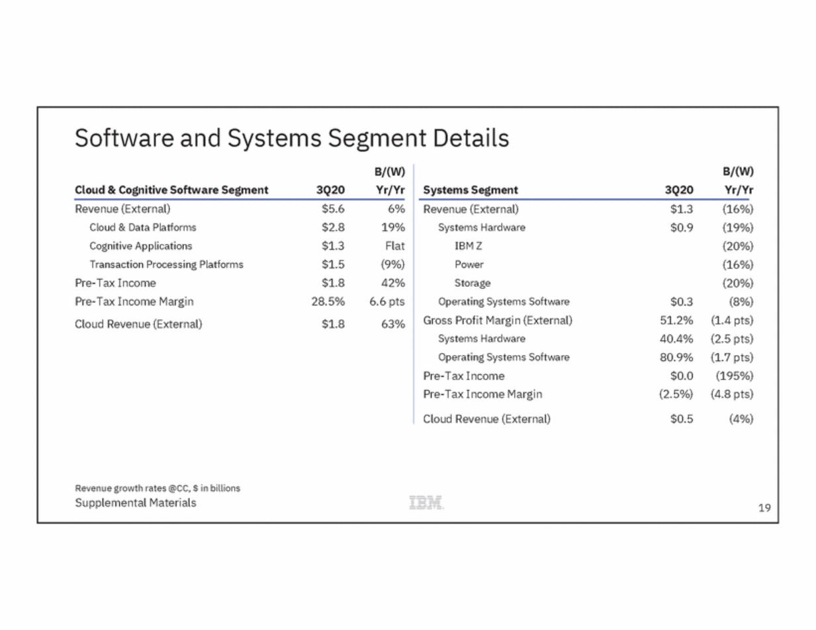
Task: Click the (1.4 pts) gross margin change
Action: (732, 320)
